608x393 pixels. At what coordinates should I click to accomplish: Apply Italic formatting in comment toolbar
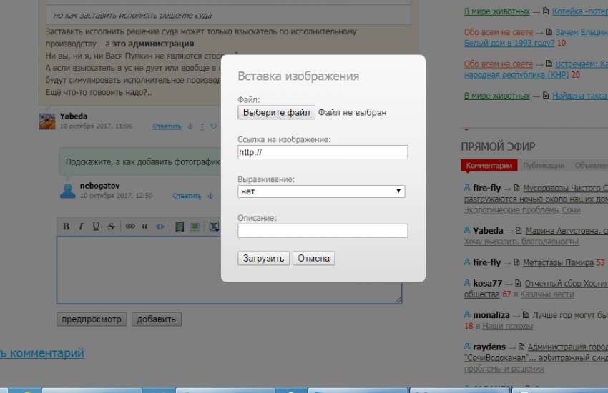[x=81, y=227]
